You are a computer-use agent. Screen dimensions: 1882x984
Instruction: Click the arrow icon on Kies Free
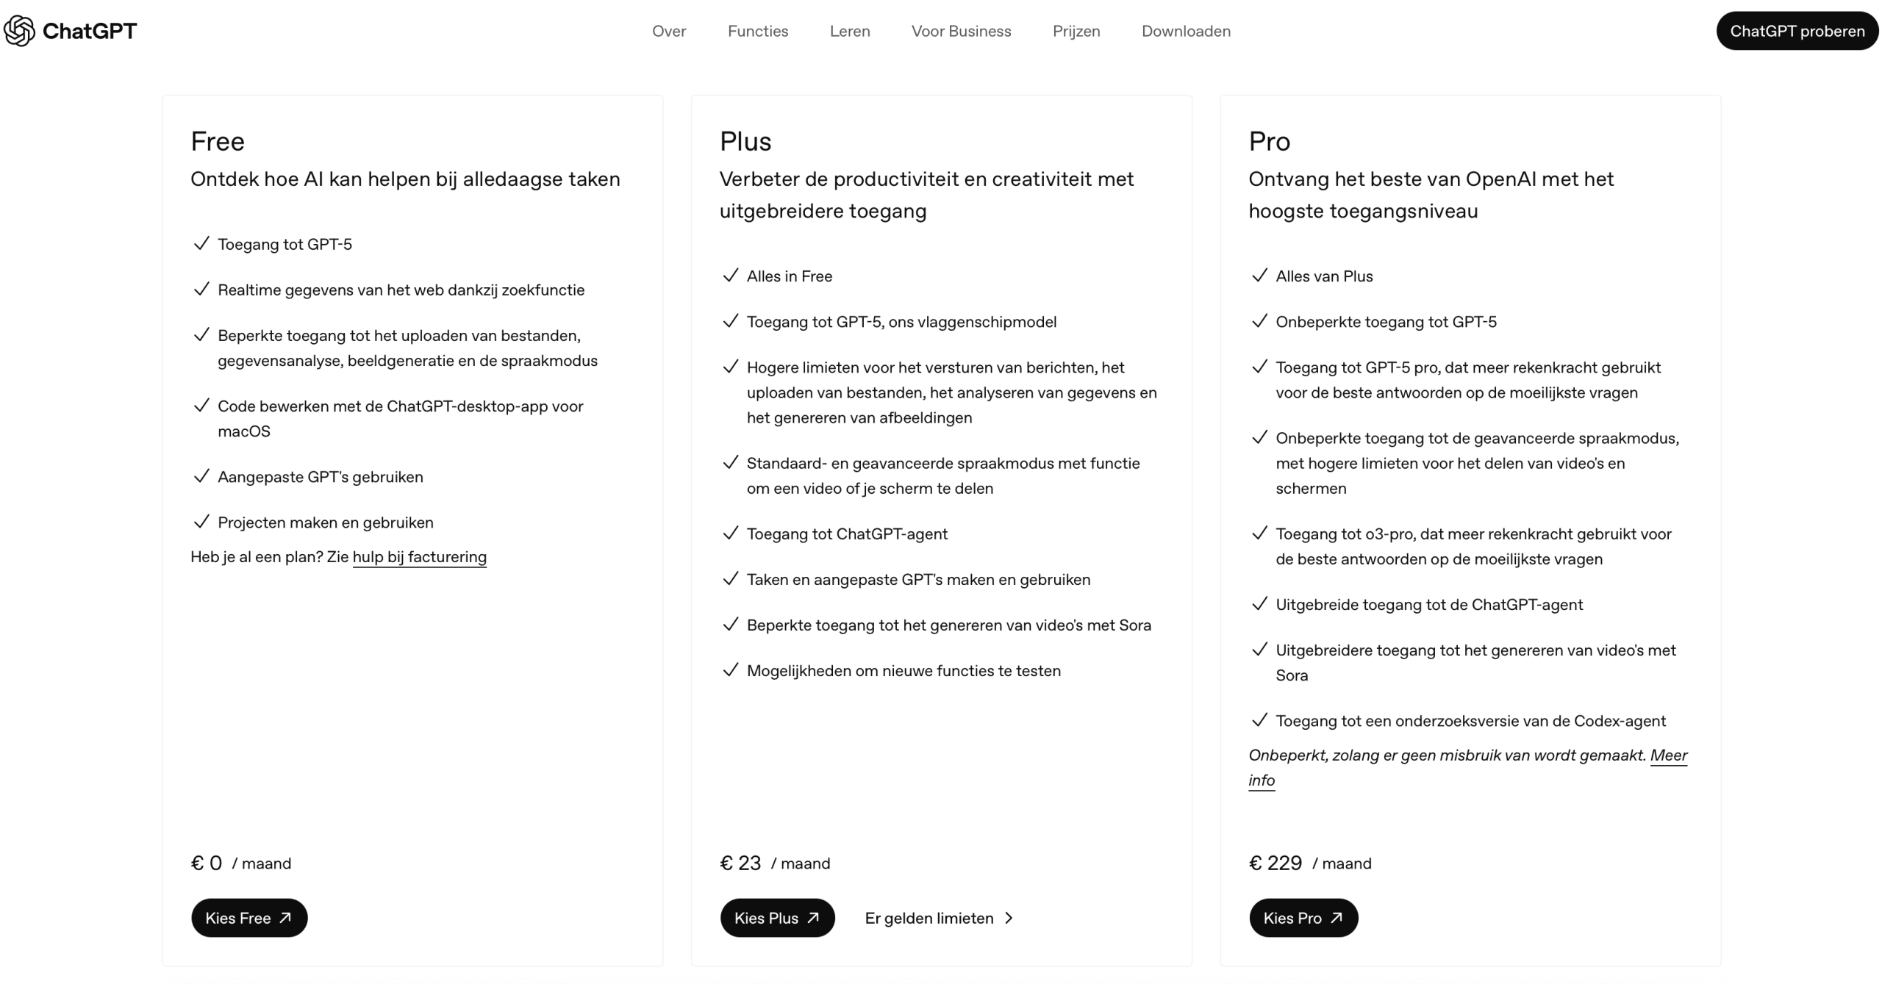[285, 917]
